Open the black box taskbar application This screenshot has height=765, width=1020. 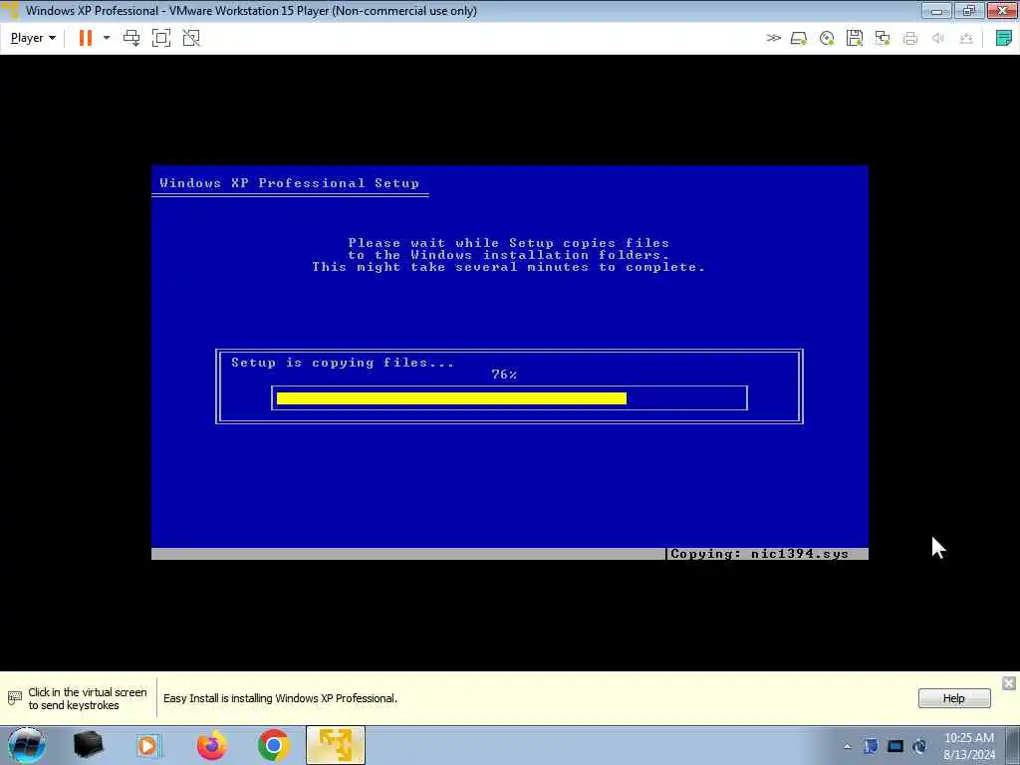click(88, 745)
